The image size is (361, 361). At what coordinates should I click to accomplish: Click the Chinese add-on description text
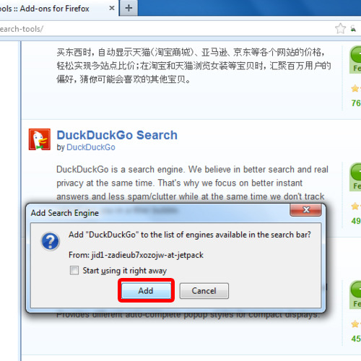pos(193,66)
